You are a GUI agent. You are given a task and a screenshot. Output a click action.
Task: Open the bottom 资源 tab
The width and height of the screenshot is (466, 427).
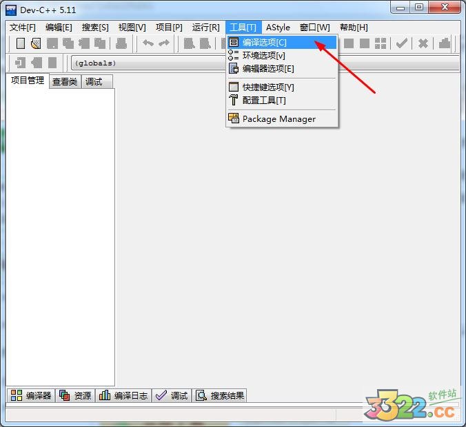[x=76, y=395]
